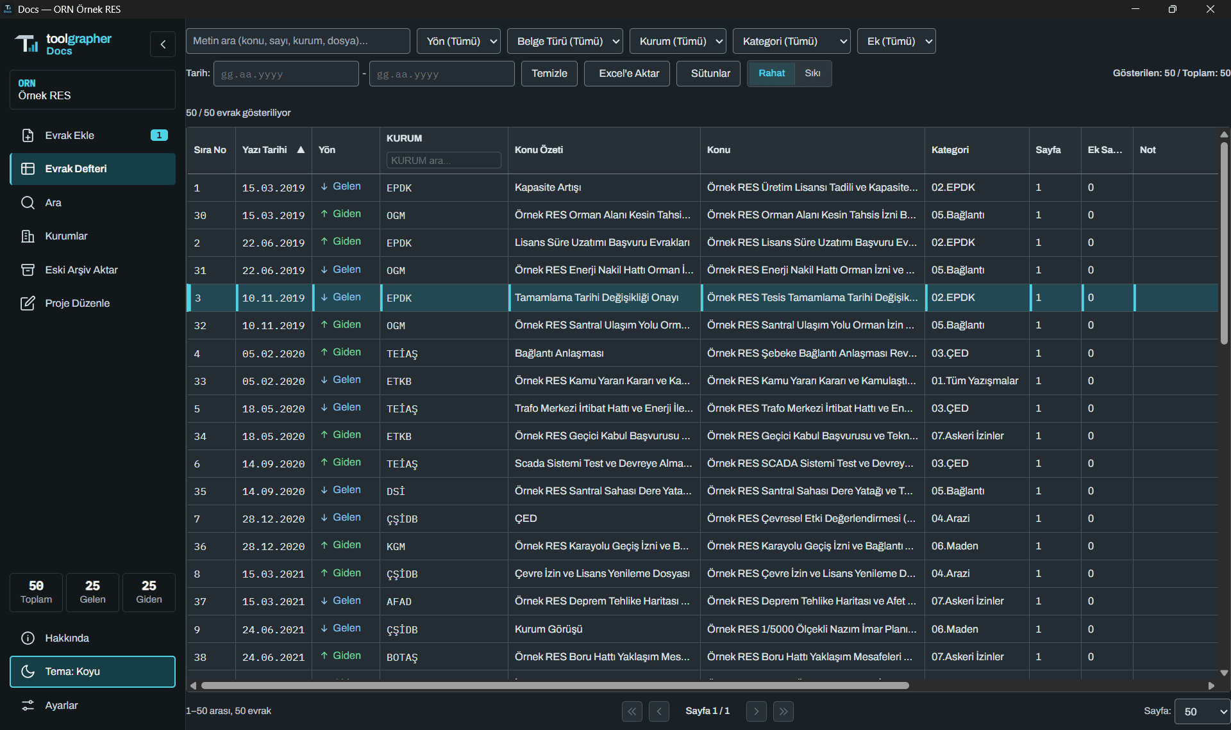Click the info icon beside Hakkında
The image size is (1231, 730).
coord(28,638)
